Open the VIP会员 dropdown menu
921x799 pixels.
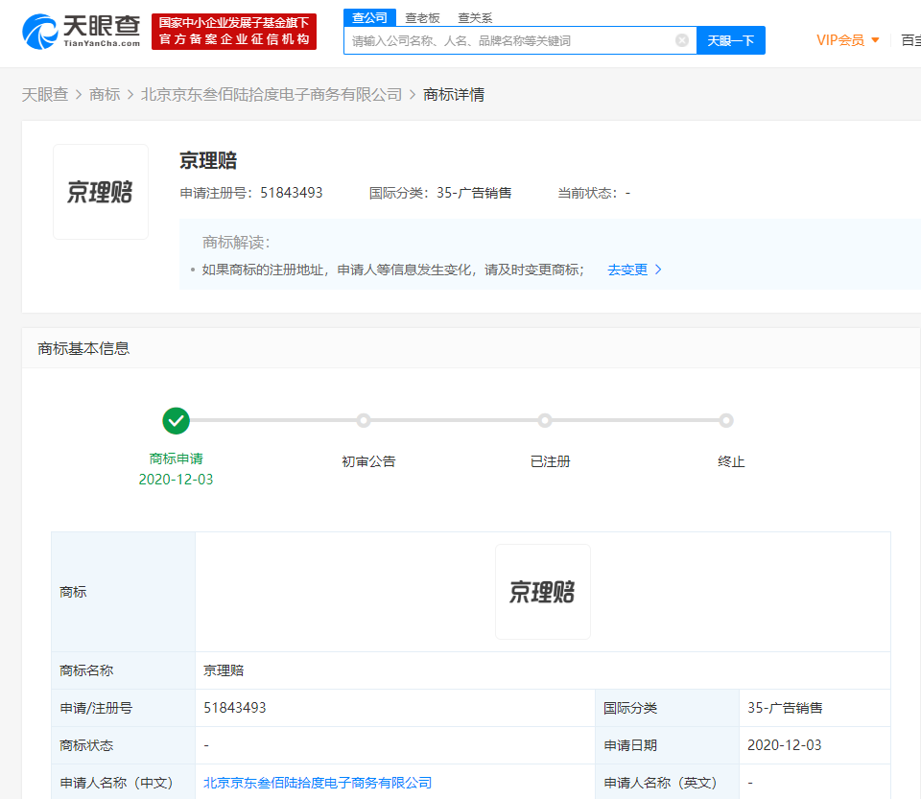847,40
